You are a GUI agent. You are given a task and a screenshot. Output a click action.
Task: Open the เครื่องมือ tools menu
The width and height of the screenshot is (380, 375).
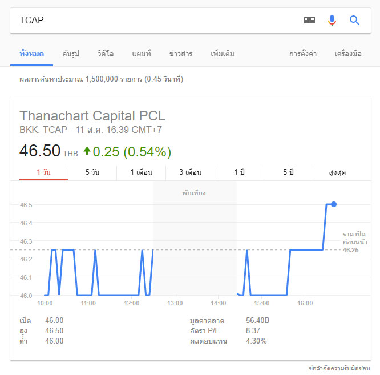pyautogui.click(x=348, y=54)
